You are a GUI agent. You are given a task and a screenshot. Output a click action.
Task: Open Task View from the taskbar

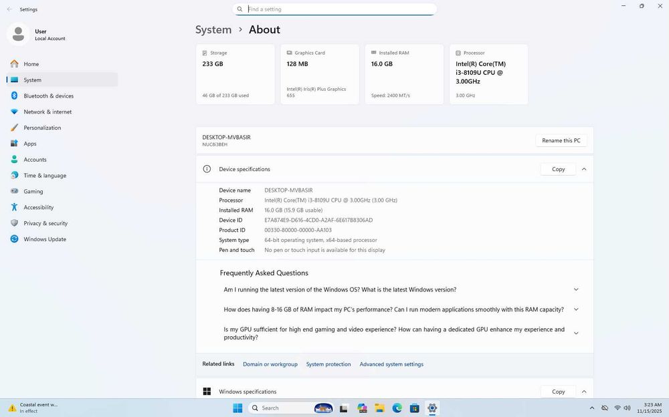tap(343, 408)
